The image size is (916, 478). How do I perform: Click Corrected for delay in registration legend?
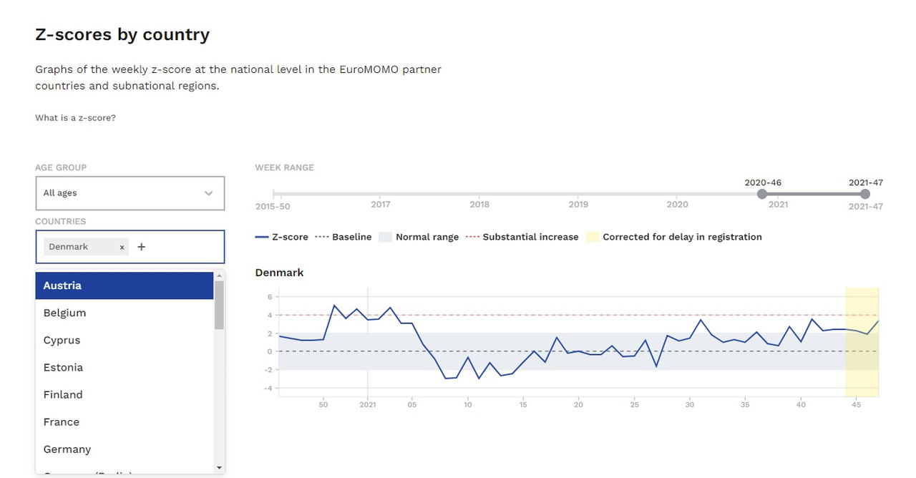click(x=673, y=237)
